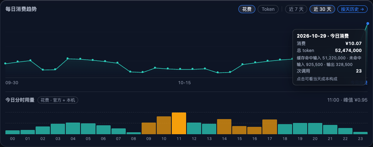Click the 10-15 axis label
This screenshot has width=373, height=147.
(184, 83)
